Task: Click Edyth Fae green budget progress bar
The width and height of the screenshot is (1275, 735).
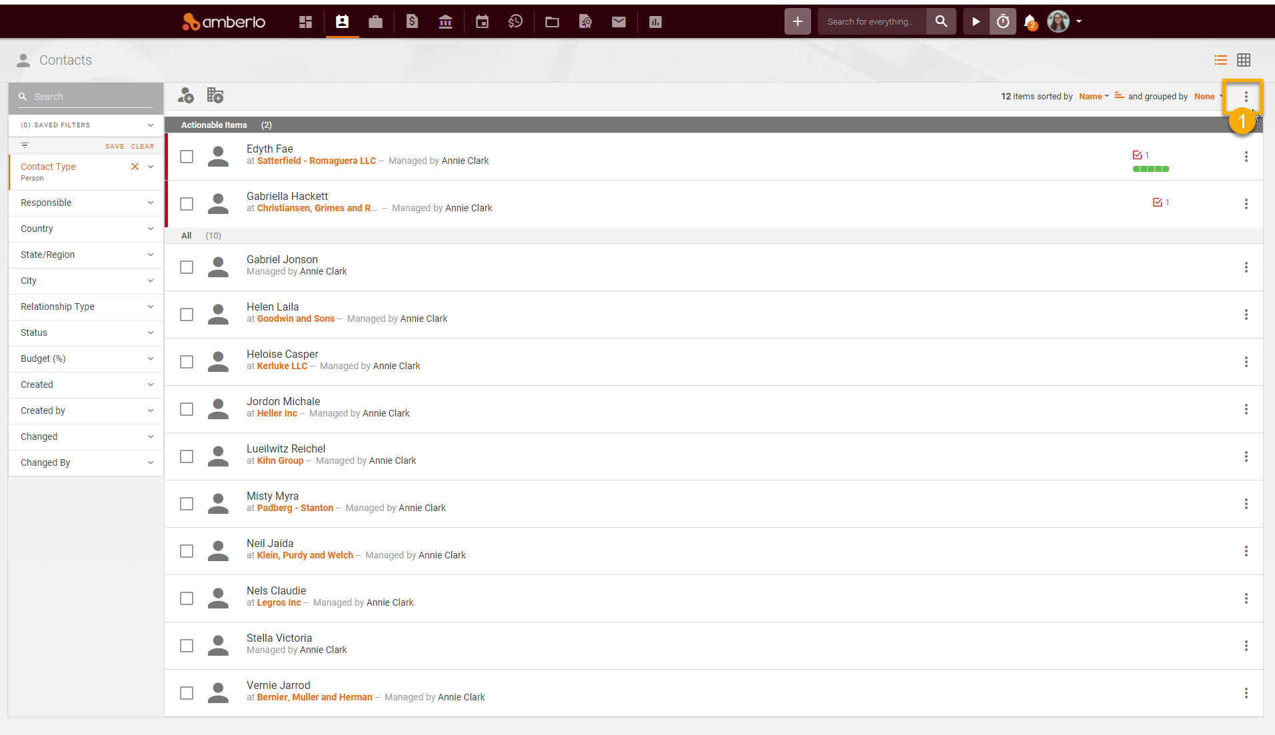Action: 1151,169
